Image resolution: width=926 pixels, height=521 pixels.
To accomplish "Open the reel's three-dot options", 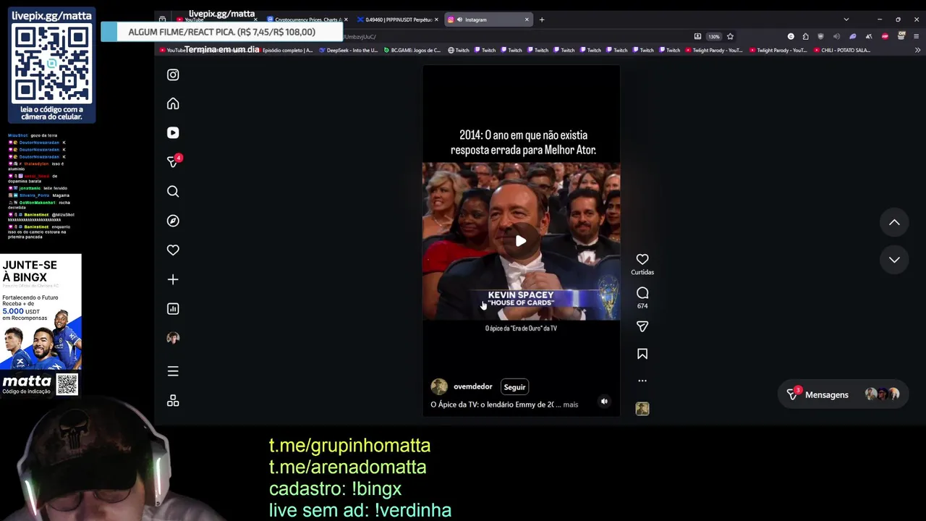I will (x=642, y=381).
